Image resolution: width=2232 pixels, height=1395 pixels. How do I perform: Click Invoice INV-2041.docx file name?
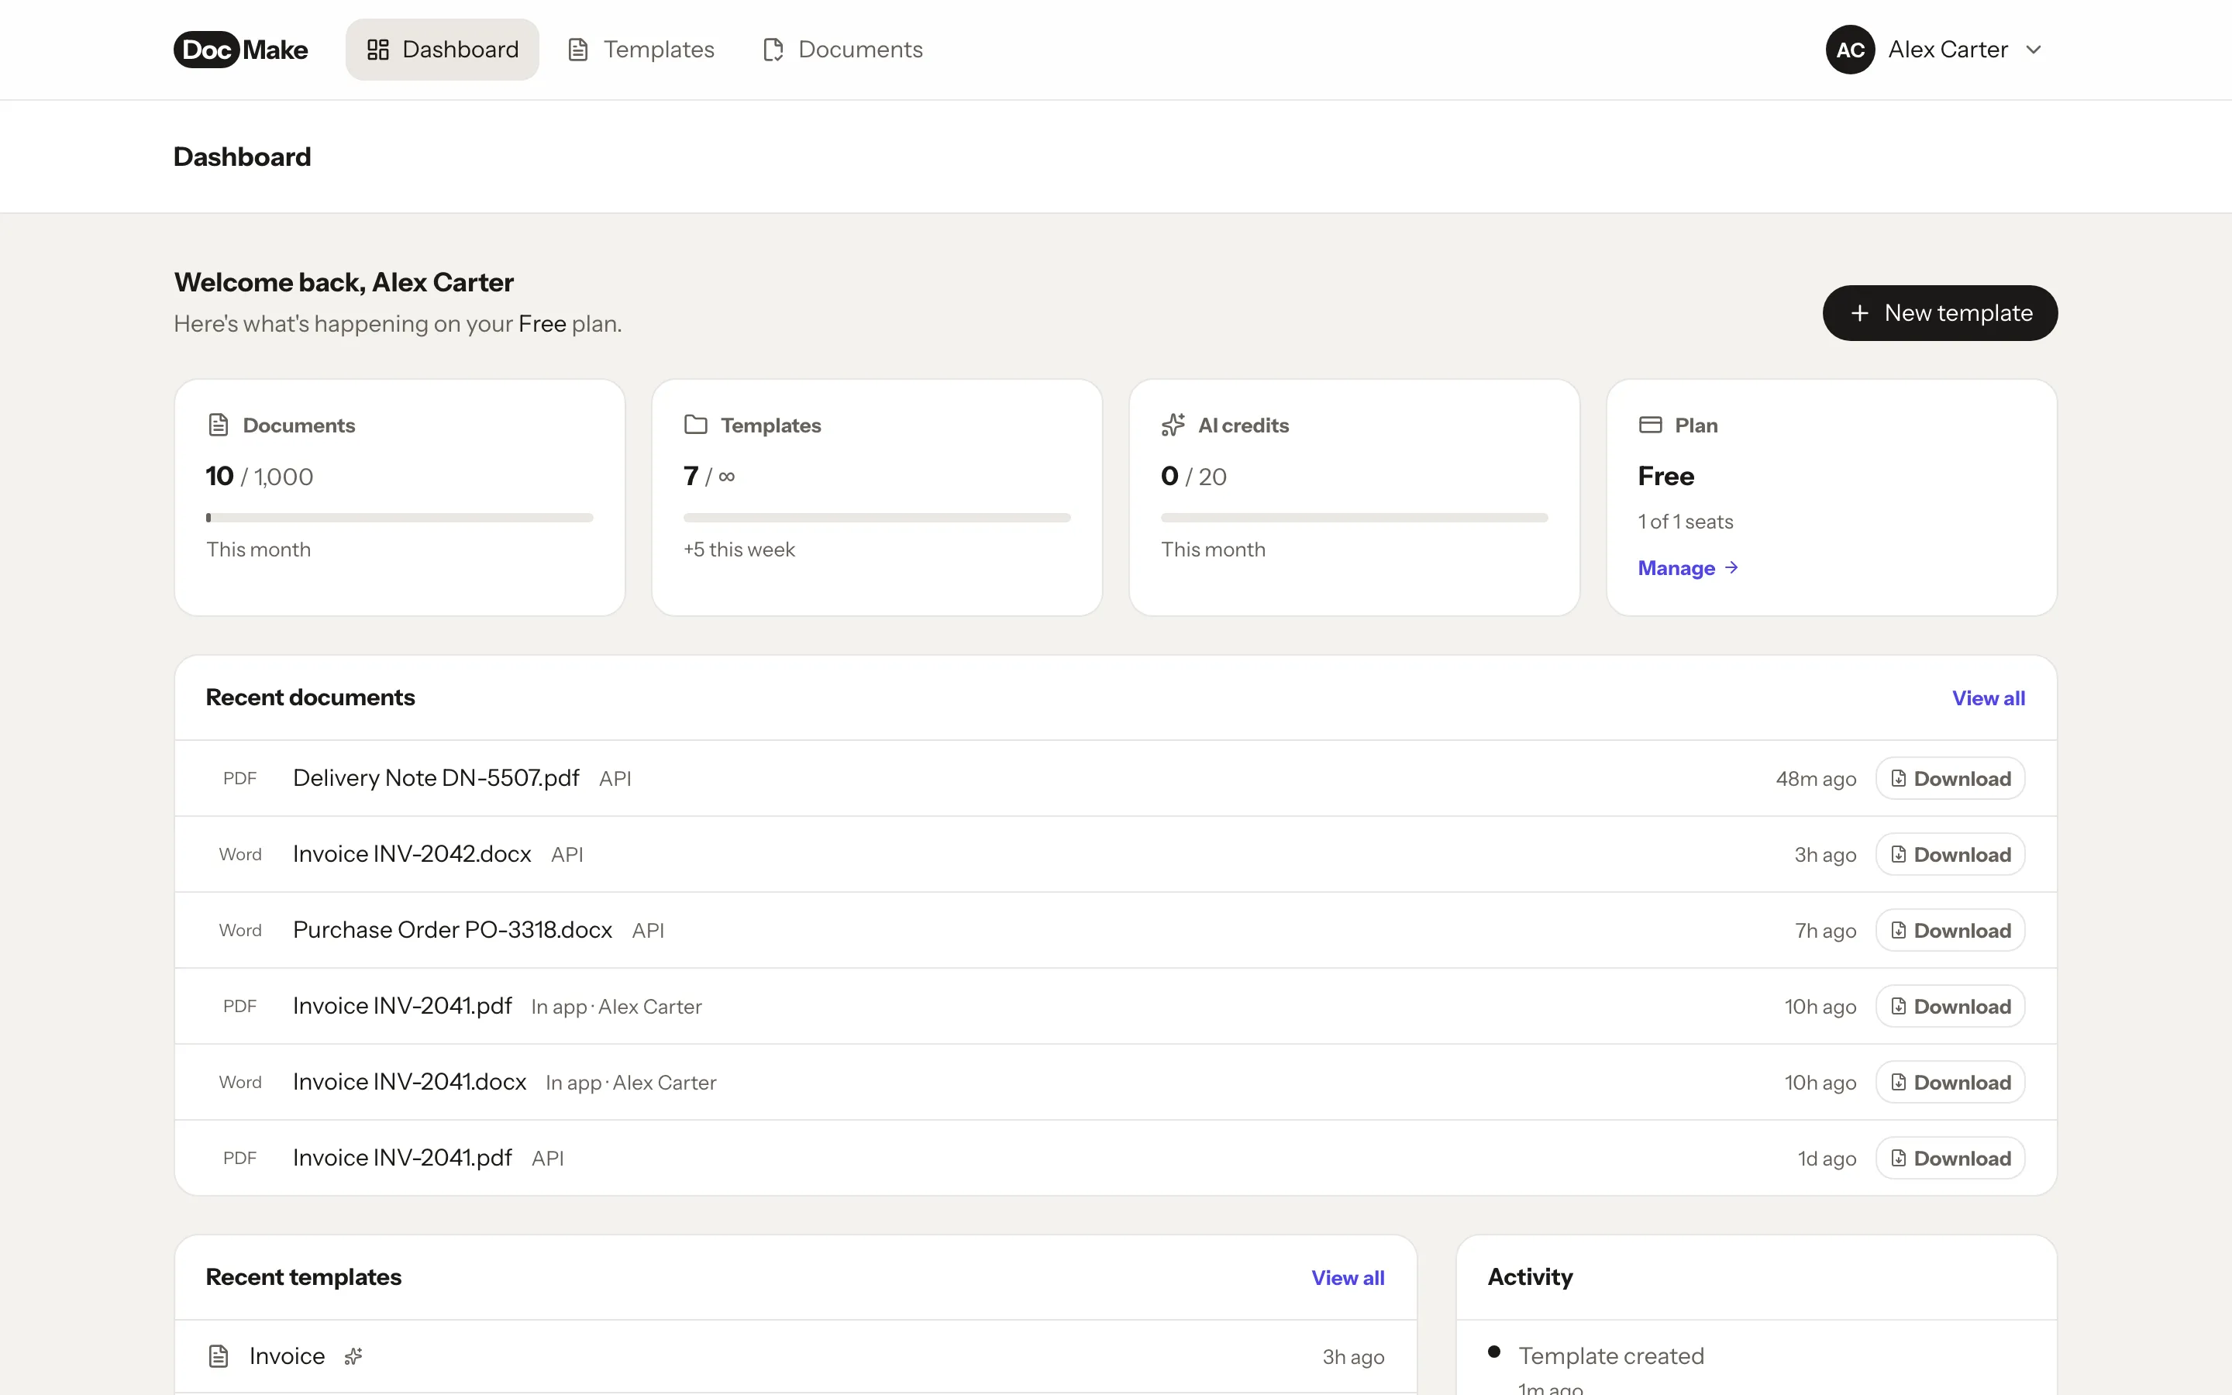tap(409, 1082)
